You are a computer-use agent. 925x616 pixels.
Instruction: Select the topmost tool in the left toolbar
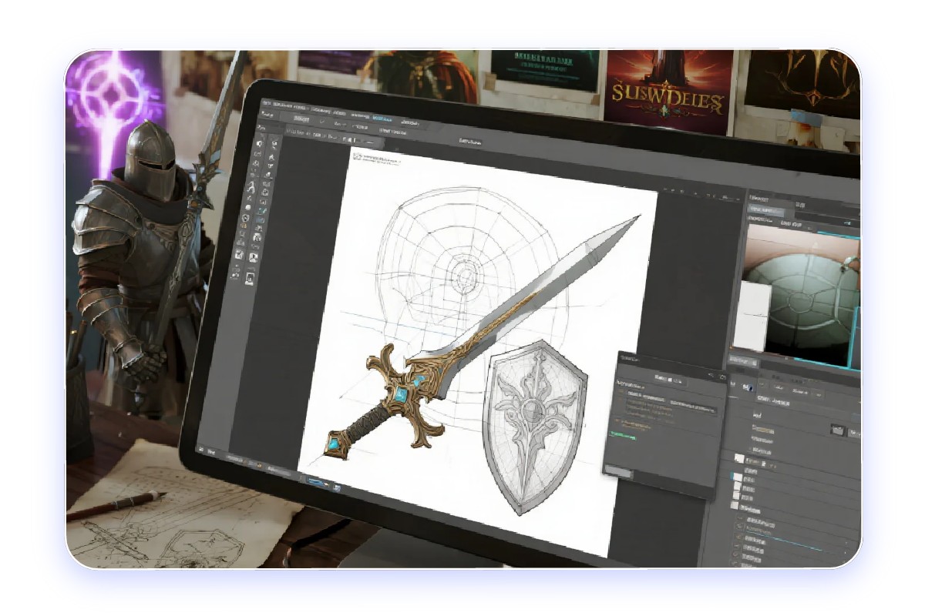coord(260,142)
